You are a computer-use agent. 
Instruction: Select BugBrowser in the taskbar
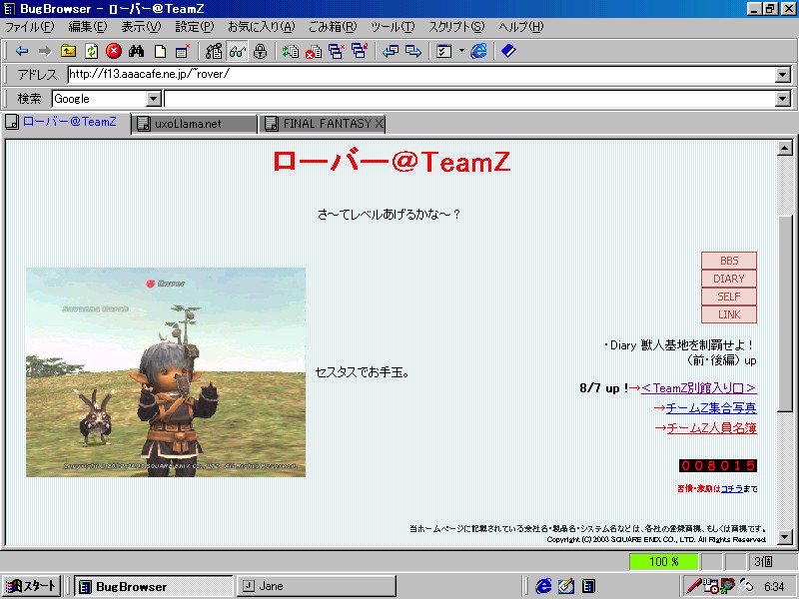154,586
